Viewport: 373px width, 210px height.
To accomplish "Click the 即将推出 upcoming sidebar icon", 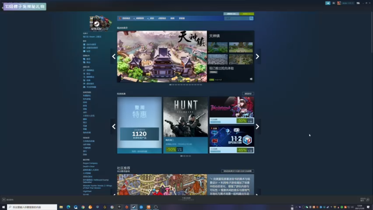I will click(x=84, y=77).
